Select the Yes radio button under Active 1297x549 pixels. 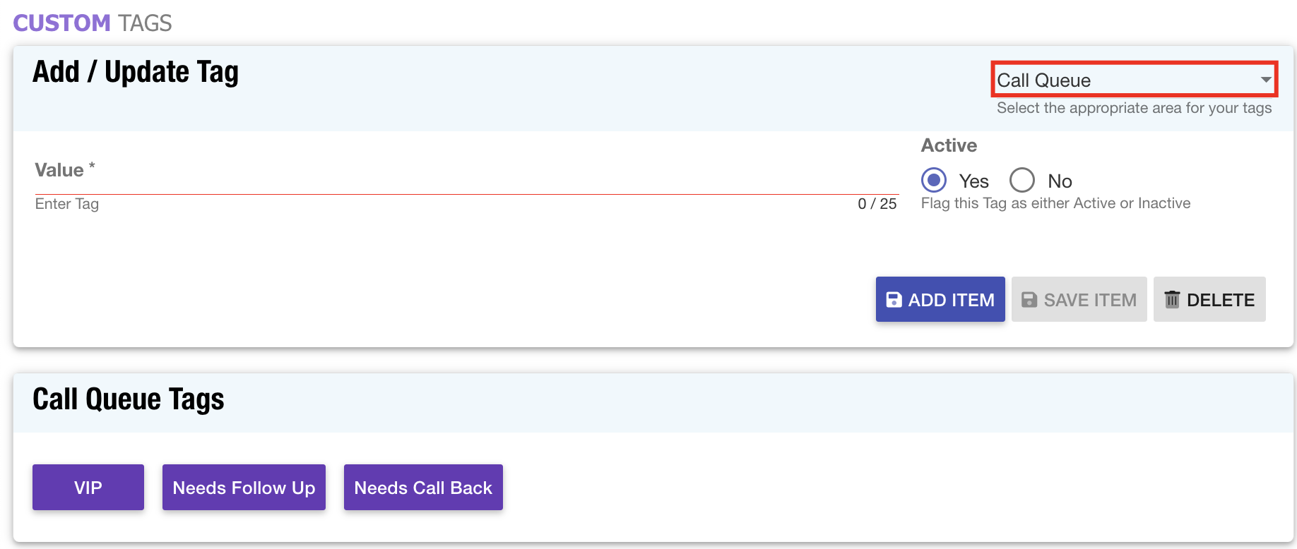(x=934, y=180)
